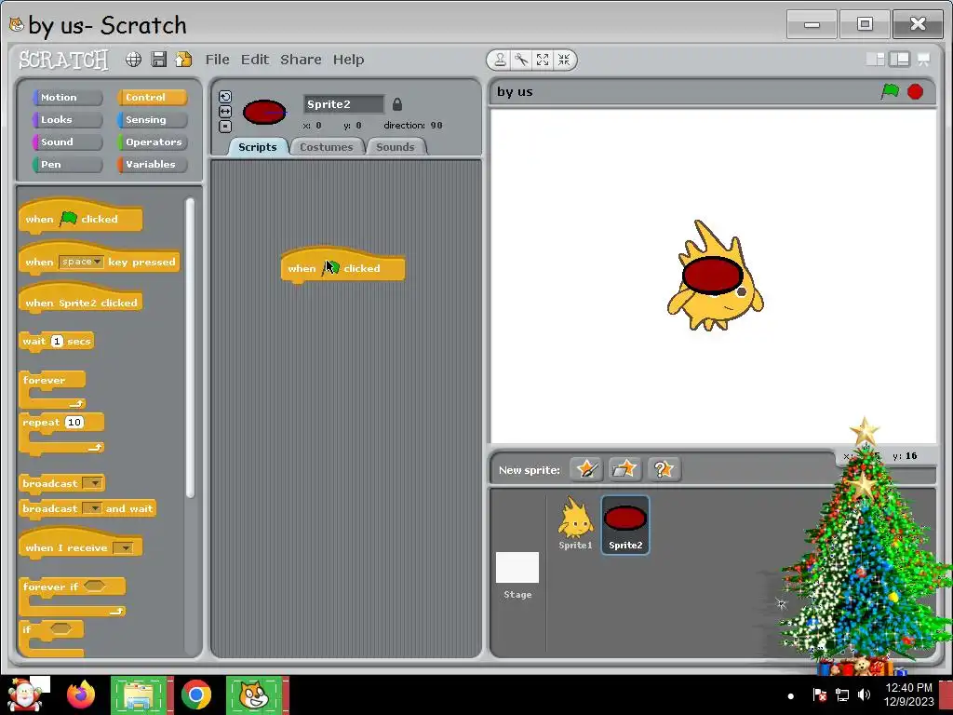Open the Help menu
This screenshot has height=715, width=953.
348,60
